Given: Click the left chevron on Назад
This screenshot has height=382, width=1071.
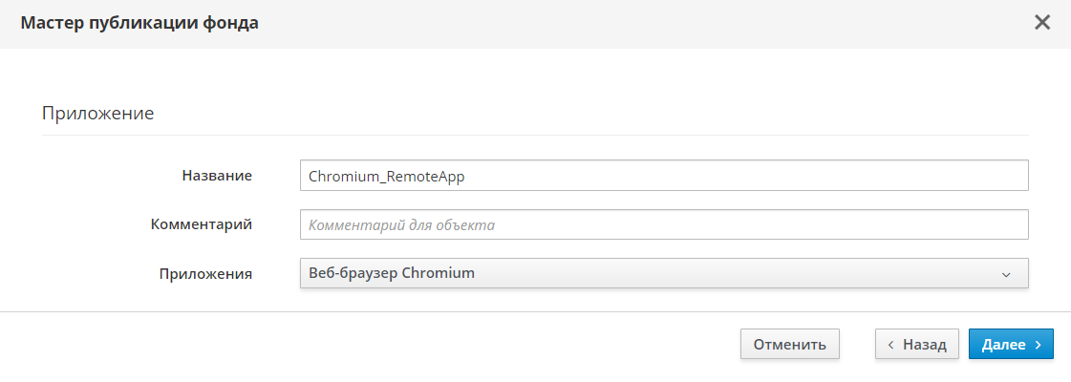Looking at the screenshot, I should pos(891,345).
